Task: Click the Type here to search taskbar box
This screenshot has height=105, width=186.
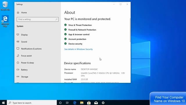Action: coord(32,103)
